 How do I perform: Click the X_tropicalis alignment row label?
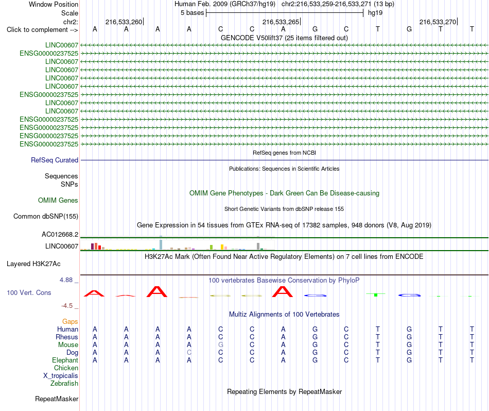61,376
